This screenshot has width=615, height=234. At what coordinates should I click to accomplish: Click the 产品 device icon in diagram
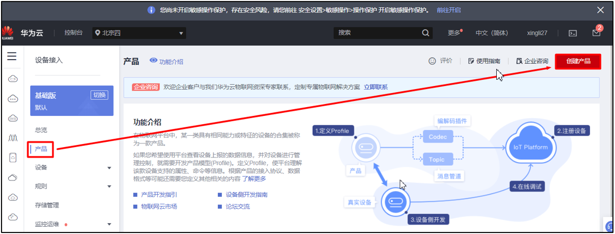[366, 148]
